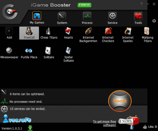Select the FreeCell game
This screenshot has width=158, height=131.
[29, 33]
